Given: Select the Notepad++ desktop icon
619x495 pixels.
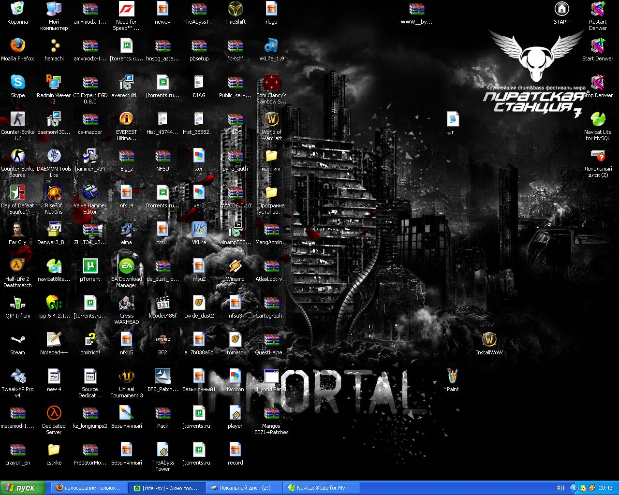Looking at the screenshot, I should pos(54,340).
